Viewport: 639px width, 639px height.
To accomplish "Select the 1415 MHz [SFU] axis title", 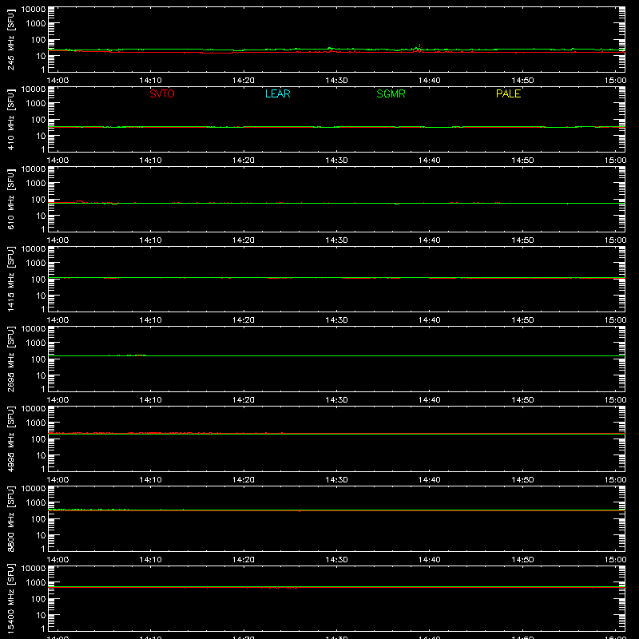I will click(x=10, y=279).
